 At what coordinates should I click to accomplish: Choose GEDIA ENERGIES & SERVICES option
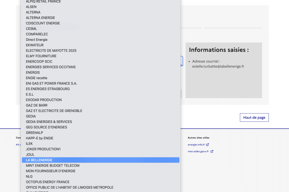[x=49, y=122]
